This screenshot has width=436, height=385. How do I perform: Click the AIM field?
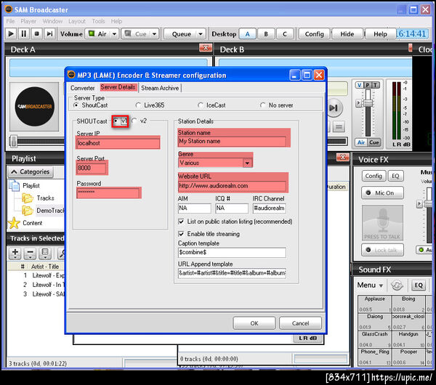point(194,208)
